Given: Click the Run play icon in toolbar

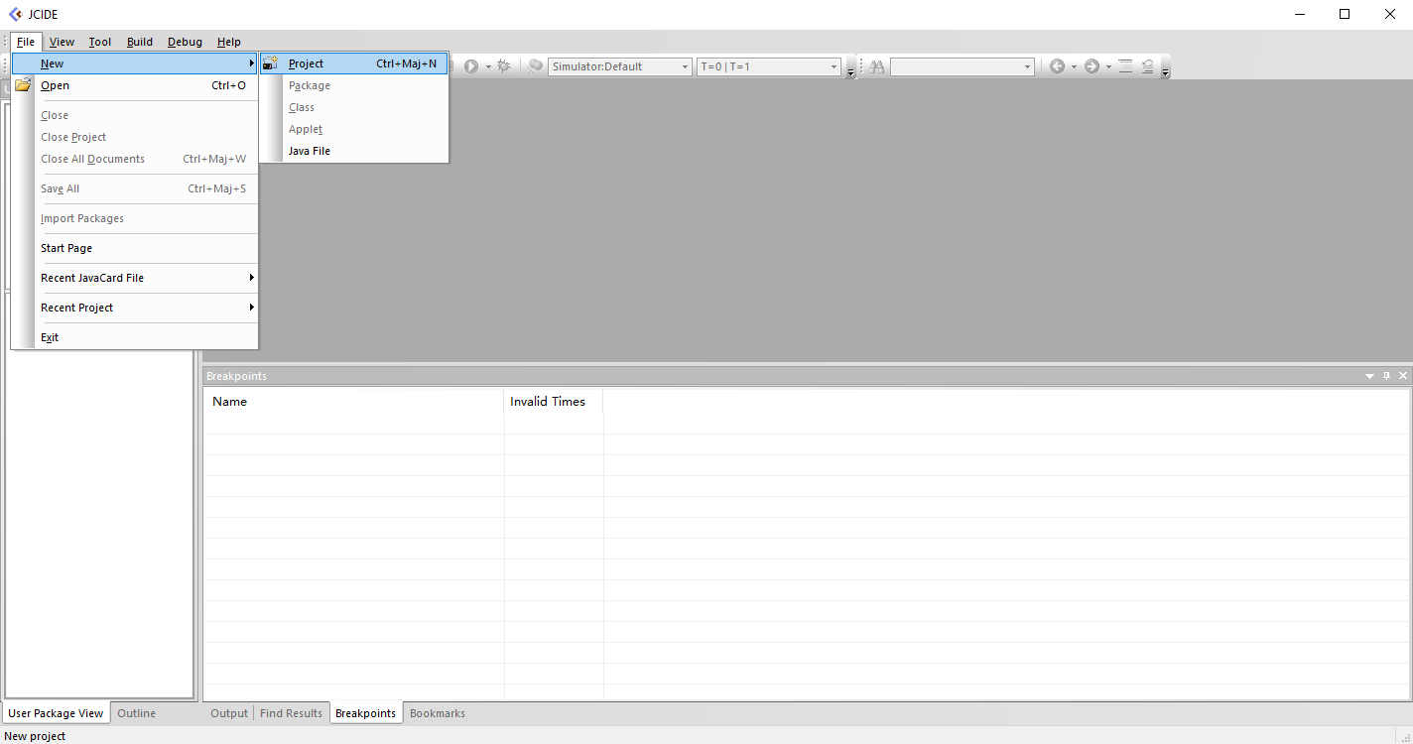Looking at the screenshot, I should tap(471, 66).
